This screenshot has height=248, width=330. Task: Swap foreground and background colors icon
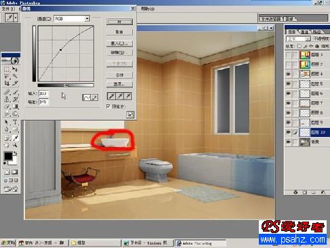[15, 154]
